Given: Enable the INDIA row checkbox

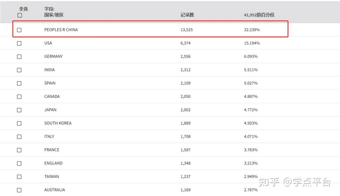Looking at the screenshot, I should [x=19, y=70].
